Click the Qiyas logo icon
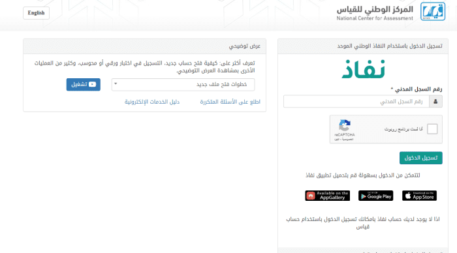 (x=433, y=12)
